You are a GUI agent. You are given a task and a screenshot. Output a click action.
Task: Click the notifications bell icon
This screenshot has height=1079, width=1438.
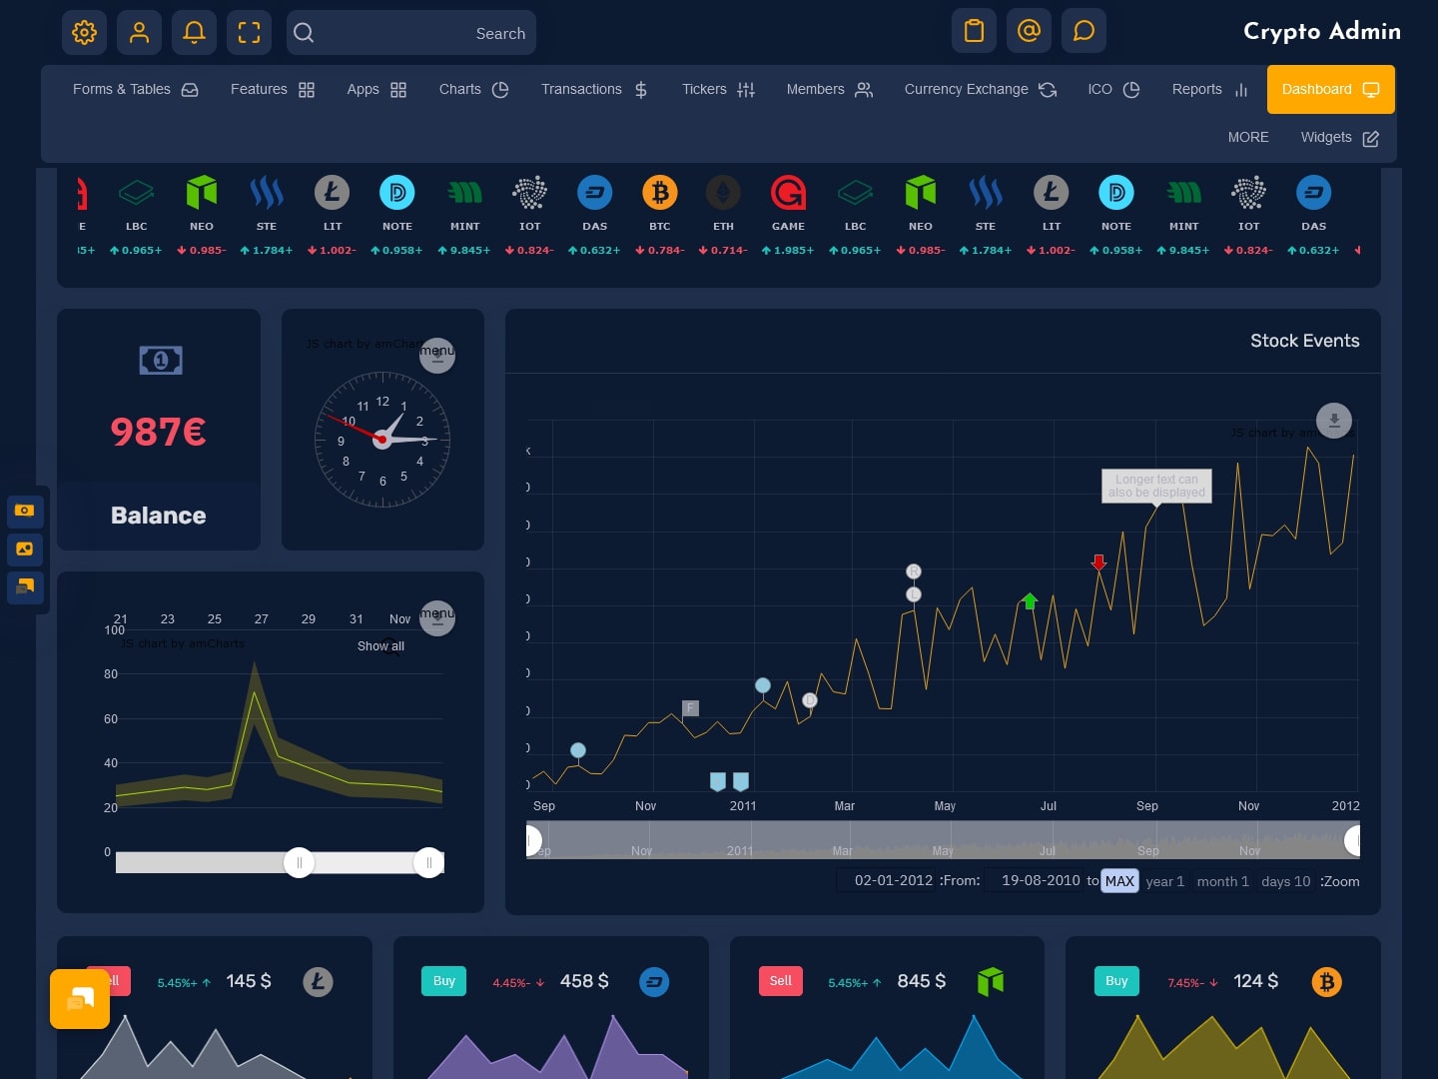(x=194, y=32)
